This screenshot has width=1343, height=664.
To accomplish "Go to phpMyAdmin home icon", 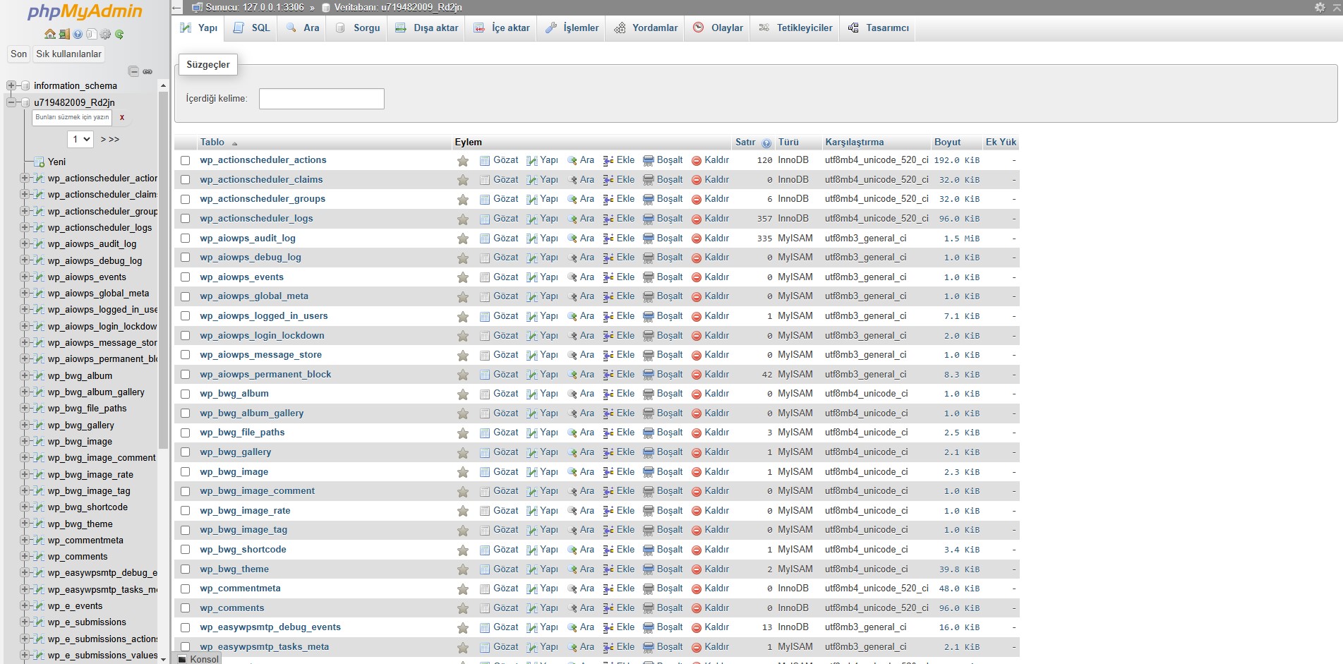I will tap(50, 34).
